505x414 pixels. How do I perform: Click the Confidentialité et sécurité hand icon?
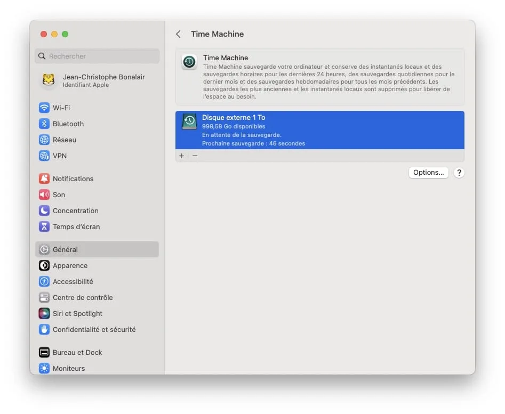(44, 330)
